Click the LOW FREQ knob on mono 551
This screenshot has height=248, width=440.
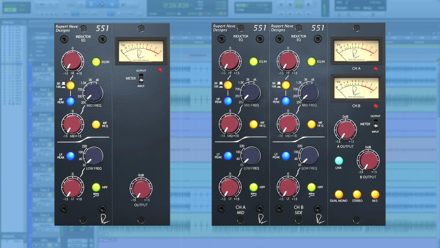pos(93,156)
